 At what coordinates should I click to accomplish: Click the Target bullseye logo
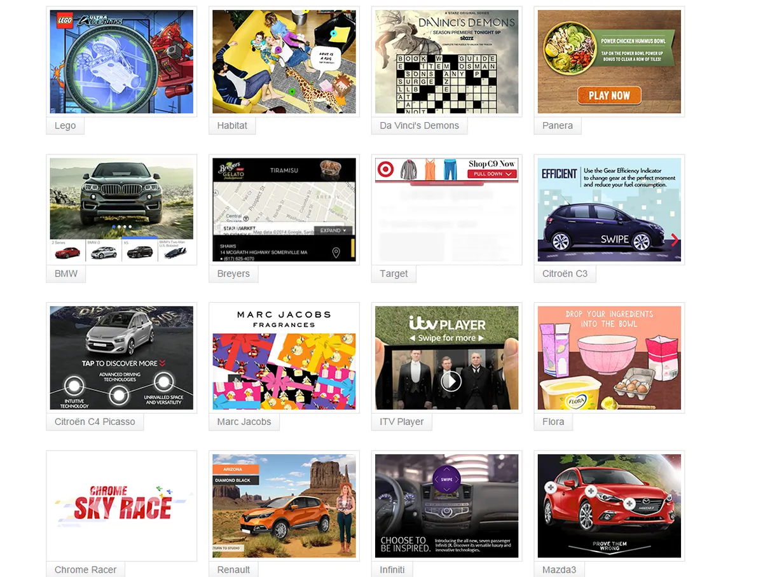click(x=385, y=169)
